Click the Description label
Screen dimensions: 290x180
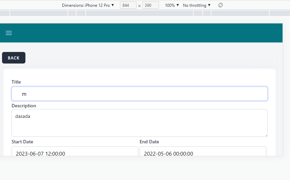pos(24,106)
